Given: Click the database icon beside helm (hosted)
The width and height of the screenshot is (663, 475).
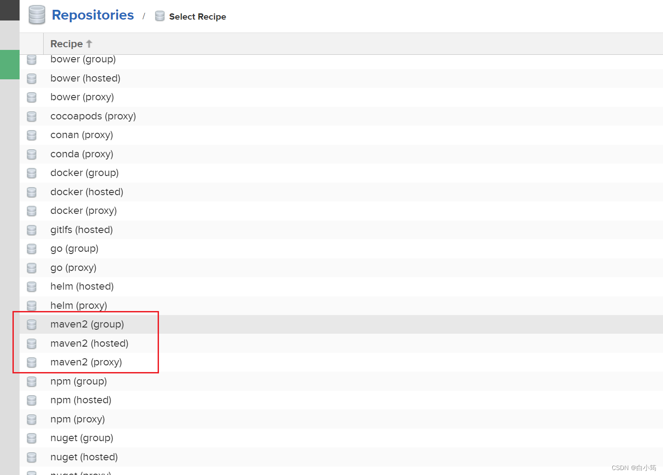Looking at the screenshot, I should click(32, 287).
